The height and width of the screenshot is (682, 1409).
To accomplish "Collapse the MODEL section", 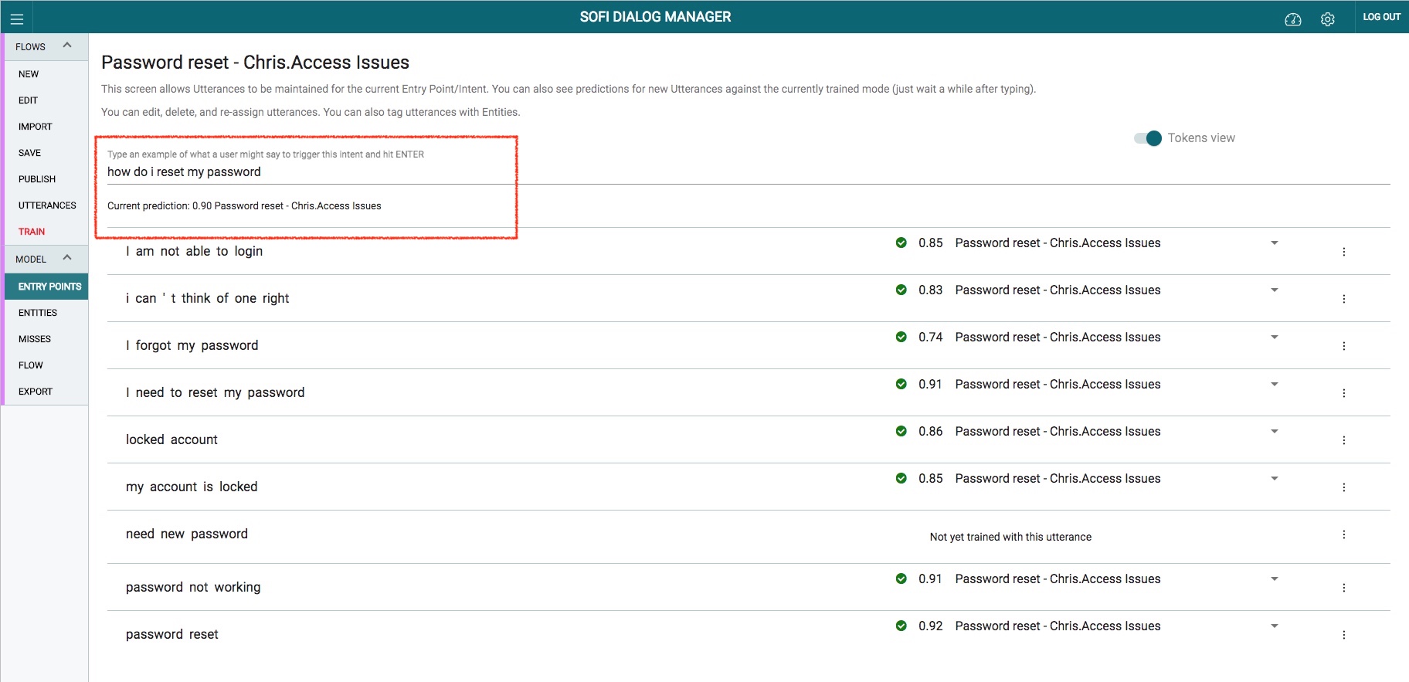I will pos(67,257).
